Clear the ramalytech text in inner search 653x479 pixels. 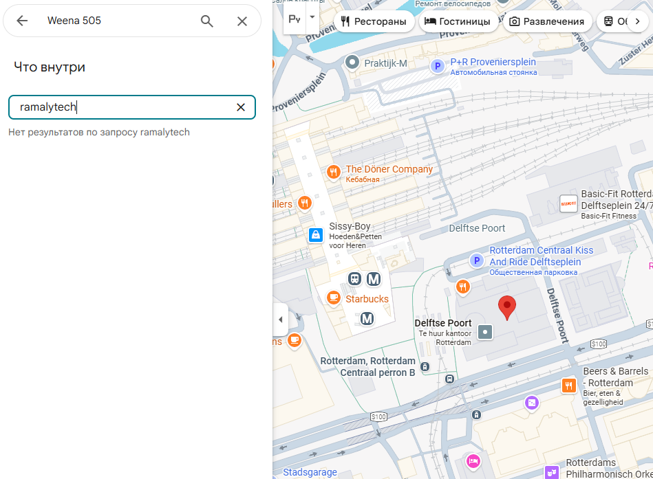(241, 107)
